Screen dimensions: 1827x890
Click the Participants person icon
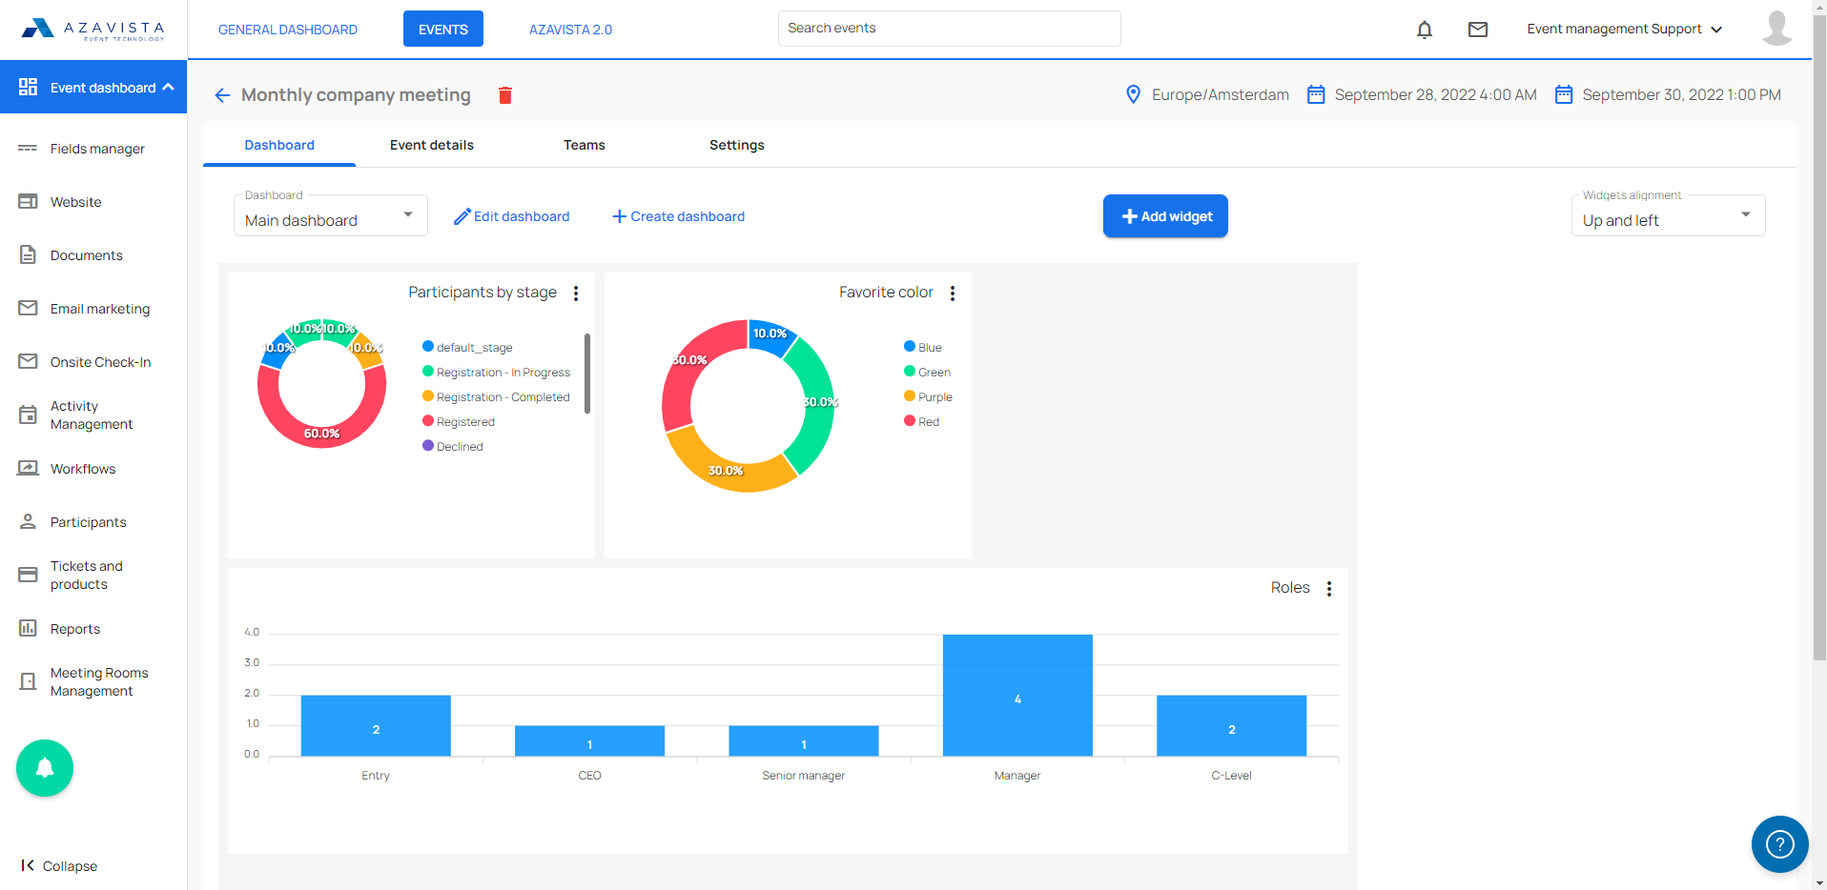point(28,521)
